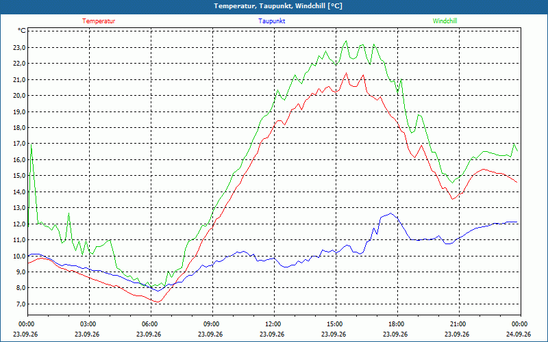Click the '11,0' y-axis value
The image size is (548, 342).
click(x=19, y=240)
